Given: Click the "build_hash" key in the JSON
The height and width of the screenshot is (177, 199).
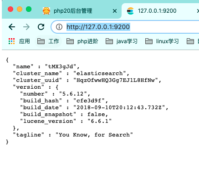Looking at the screenshot, I should (41, 101).
